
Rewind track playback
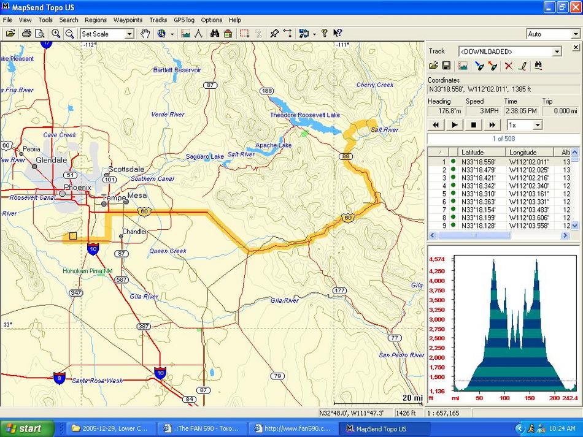click(435, 125)
